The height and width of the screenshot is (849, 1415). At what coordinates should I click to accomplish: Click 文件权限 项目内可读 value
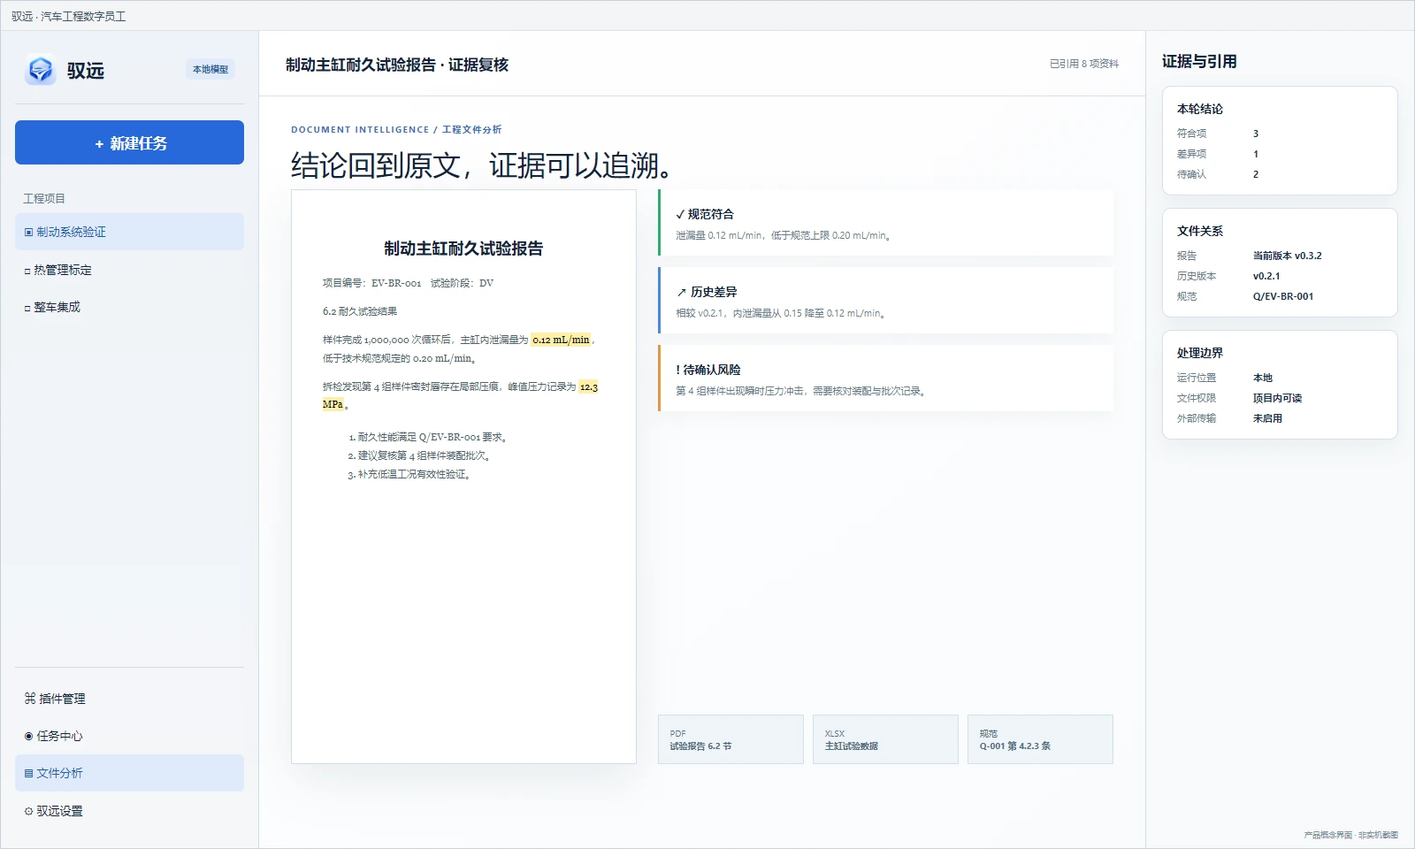click(x=1277, y=398)
